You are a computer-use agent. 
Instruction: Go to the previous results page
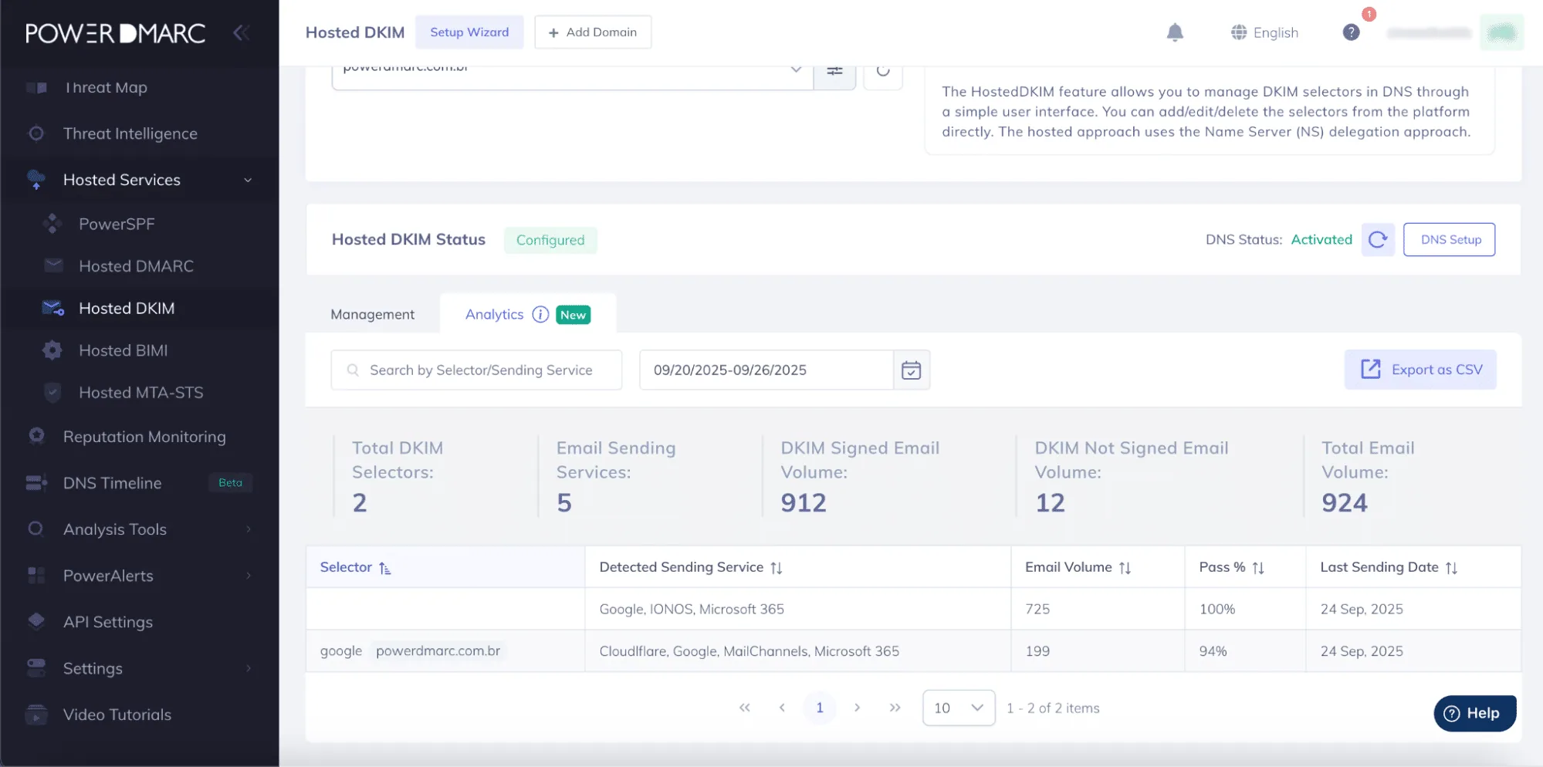[x=782, y=708]
